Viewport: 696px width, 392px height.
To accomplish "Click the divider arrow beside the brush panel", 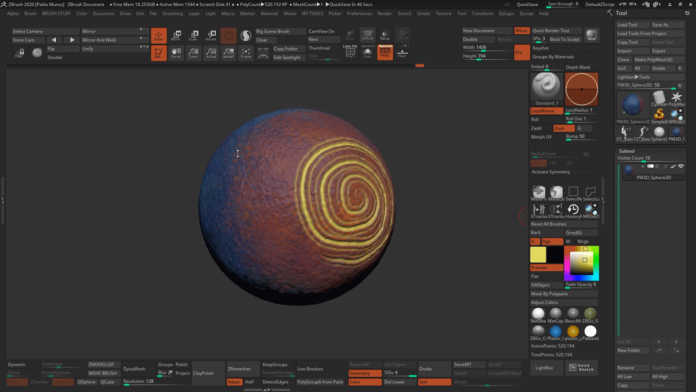I will [x=603, y=199].
